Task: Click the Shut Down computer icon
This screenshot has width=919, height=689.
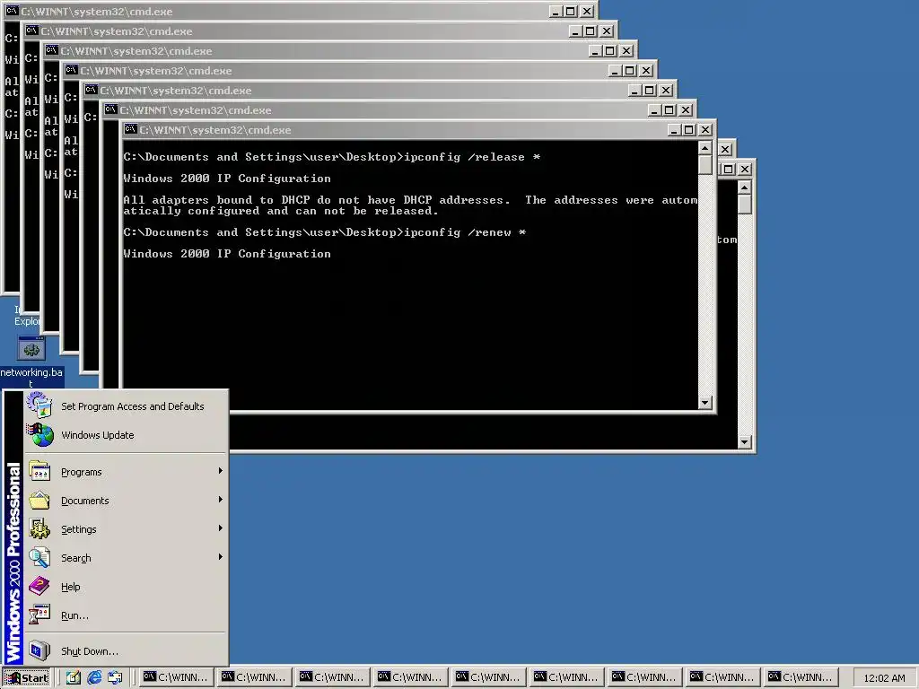Action: point(39,650)
